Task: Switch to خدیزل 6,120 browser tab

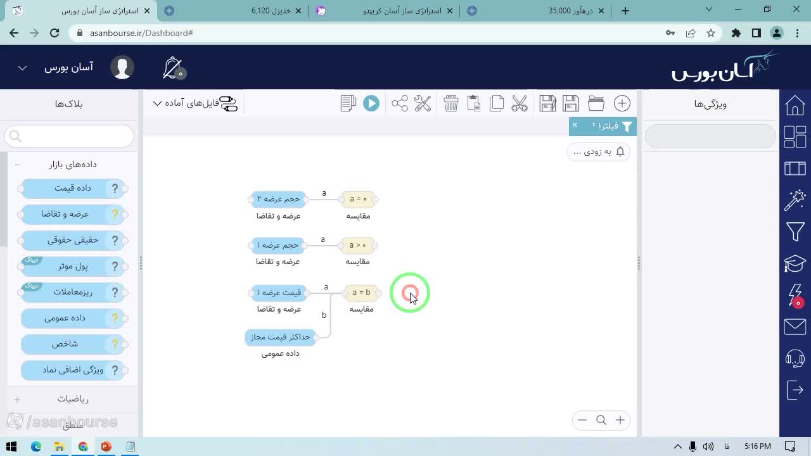Action: [233, 11]
